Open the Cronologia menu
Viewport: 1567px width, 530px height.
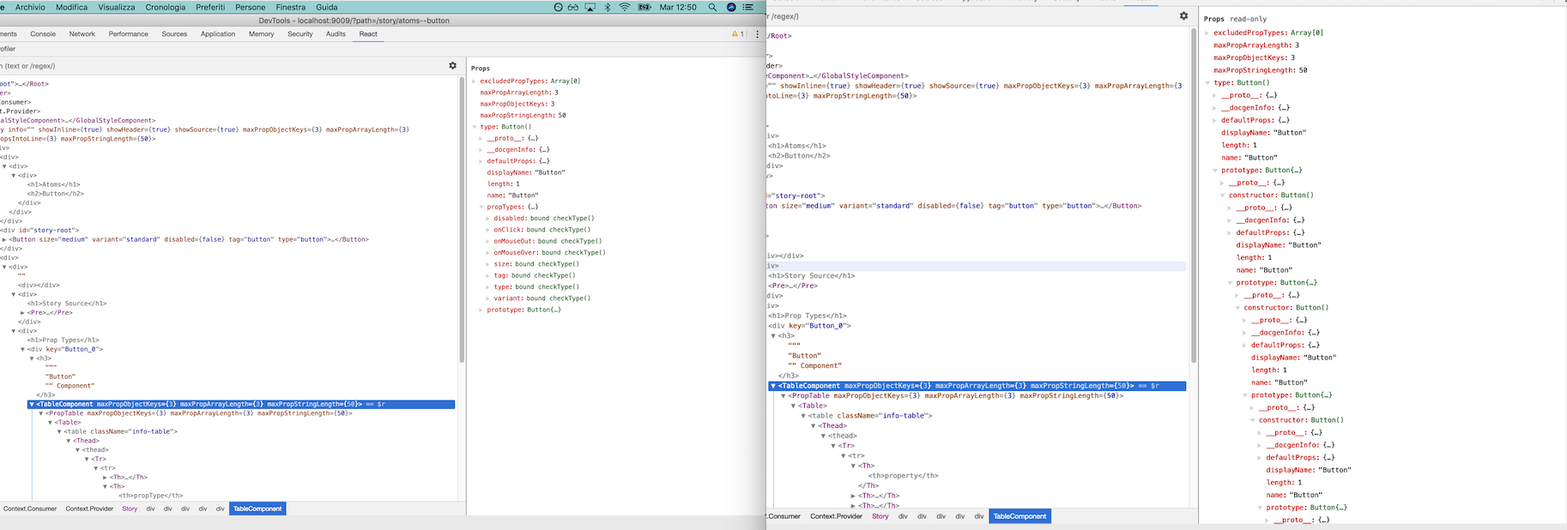[166, 7]
